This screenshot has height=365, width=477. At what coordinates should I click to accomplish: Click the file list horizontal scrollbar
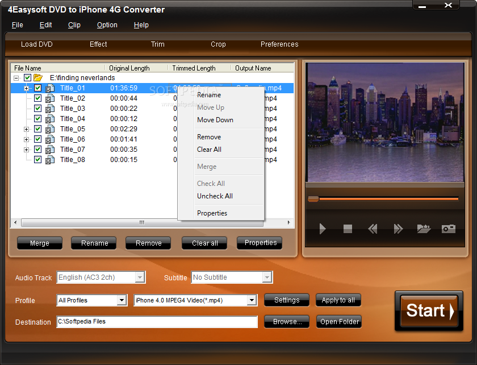142,222
